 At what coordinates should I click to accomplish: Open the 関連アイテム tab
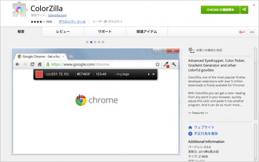coord(147,32)
